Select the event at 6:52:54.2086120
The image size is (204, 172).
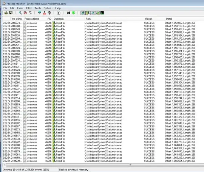pos(103,36)
